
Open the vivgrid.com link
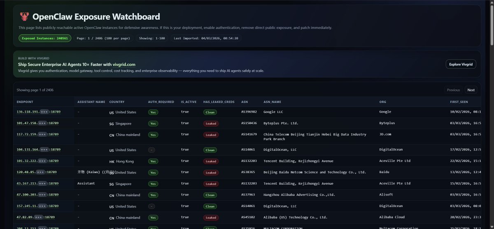[124, 65]
